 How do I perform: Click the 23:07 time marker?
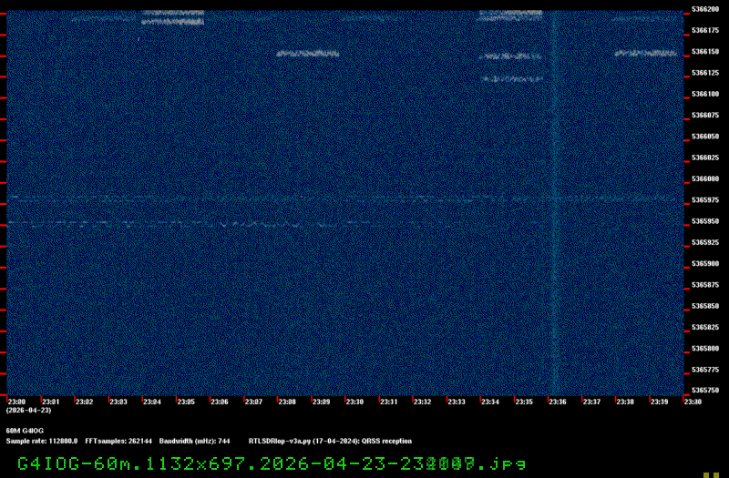(x=253, y=402)
